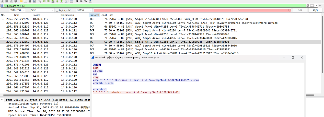
Task: Clear the display filter with X icon
Action: pyautogui.click(x=308, y=6)
